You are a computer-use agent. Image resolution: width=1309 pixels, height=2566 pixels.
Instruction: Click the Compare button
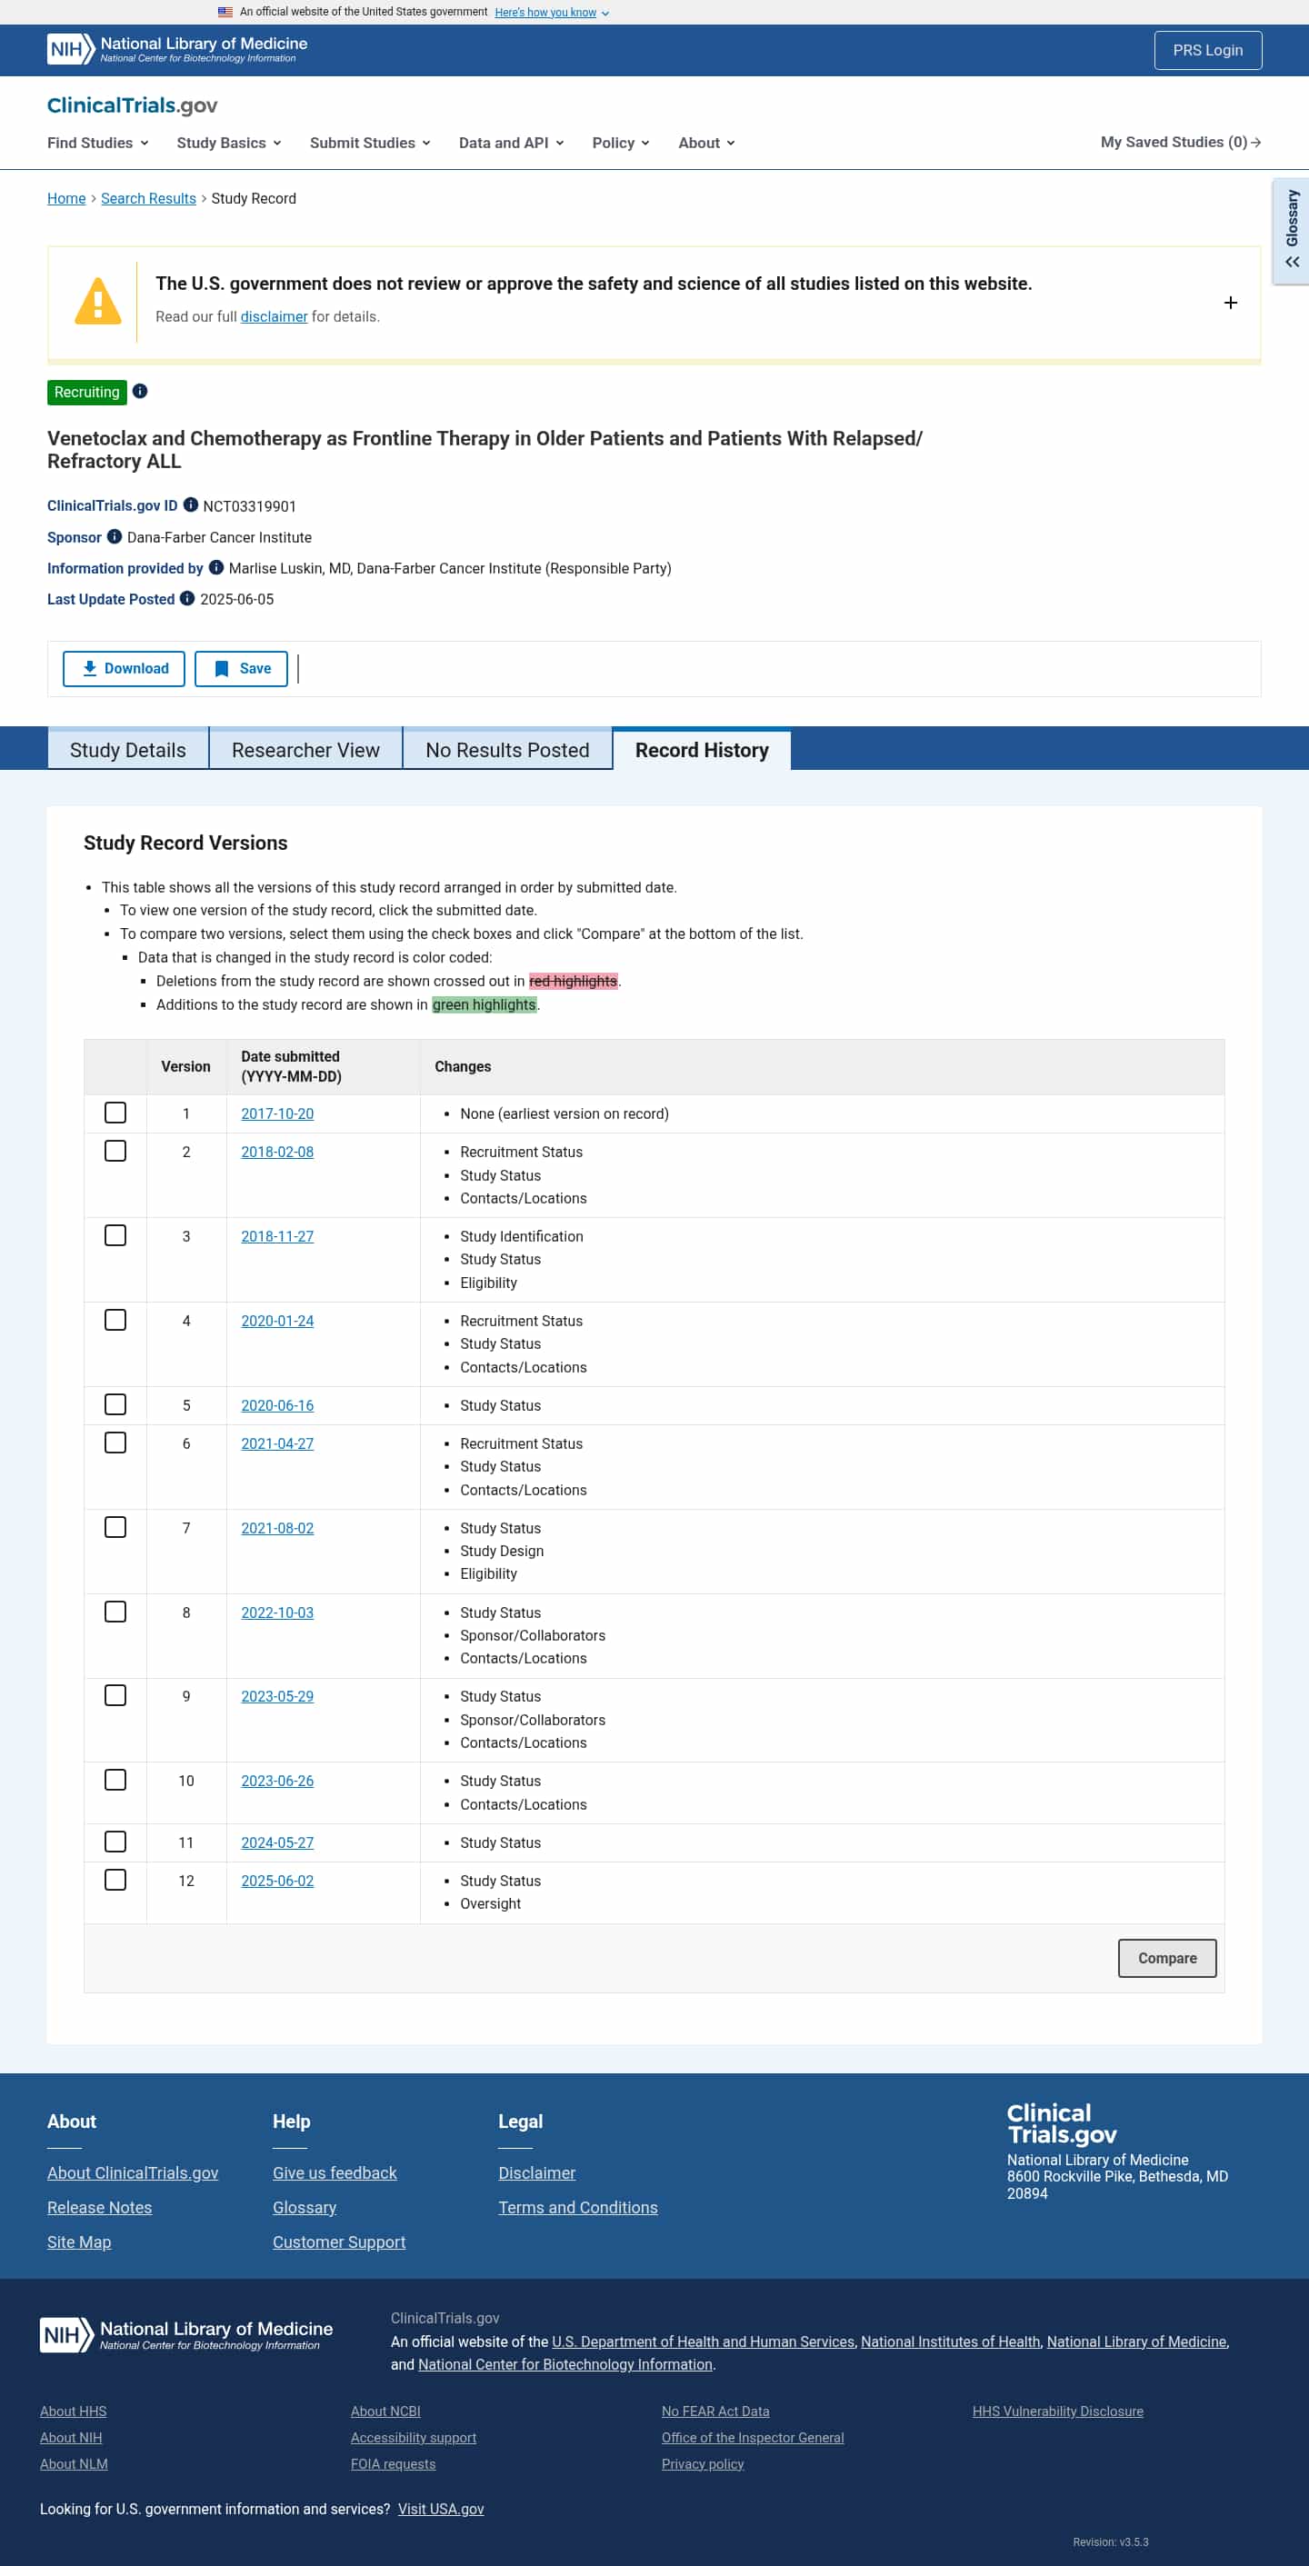pyautogui.click(x=1166, y=1957)
